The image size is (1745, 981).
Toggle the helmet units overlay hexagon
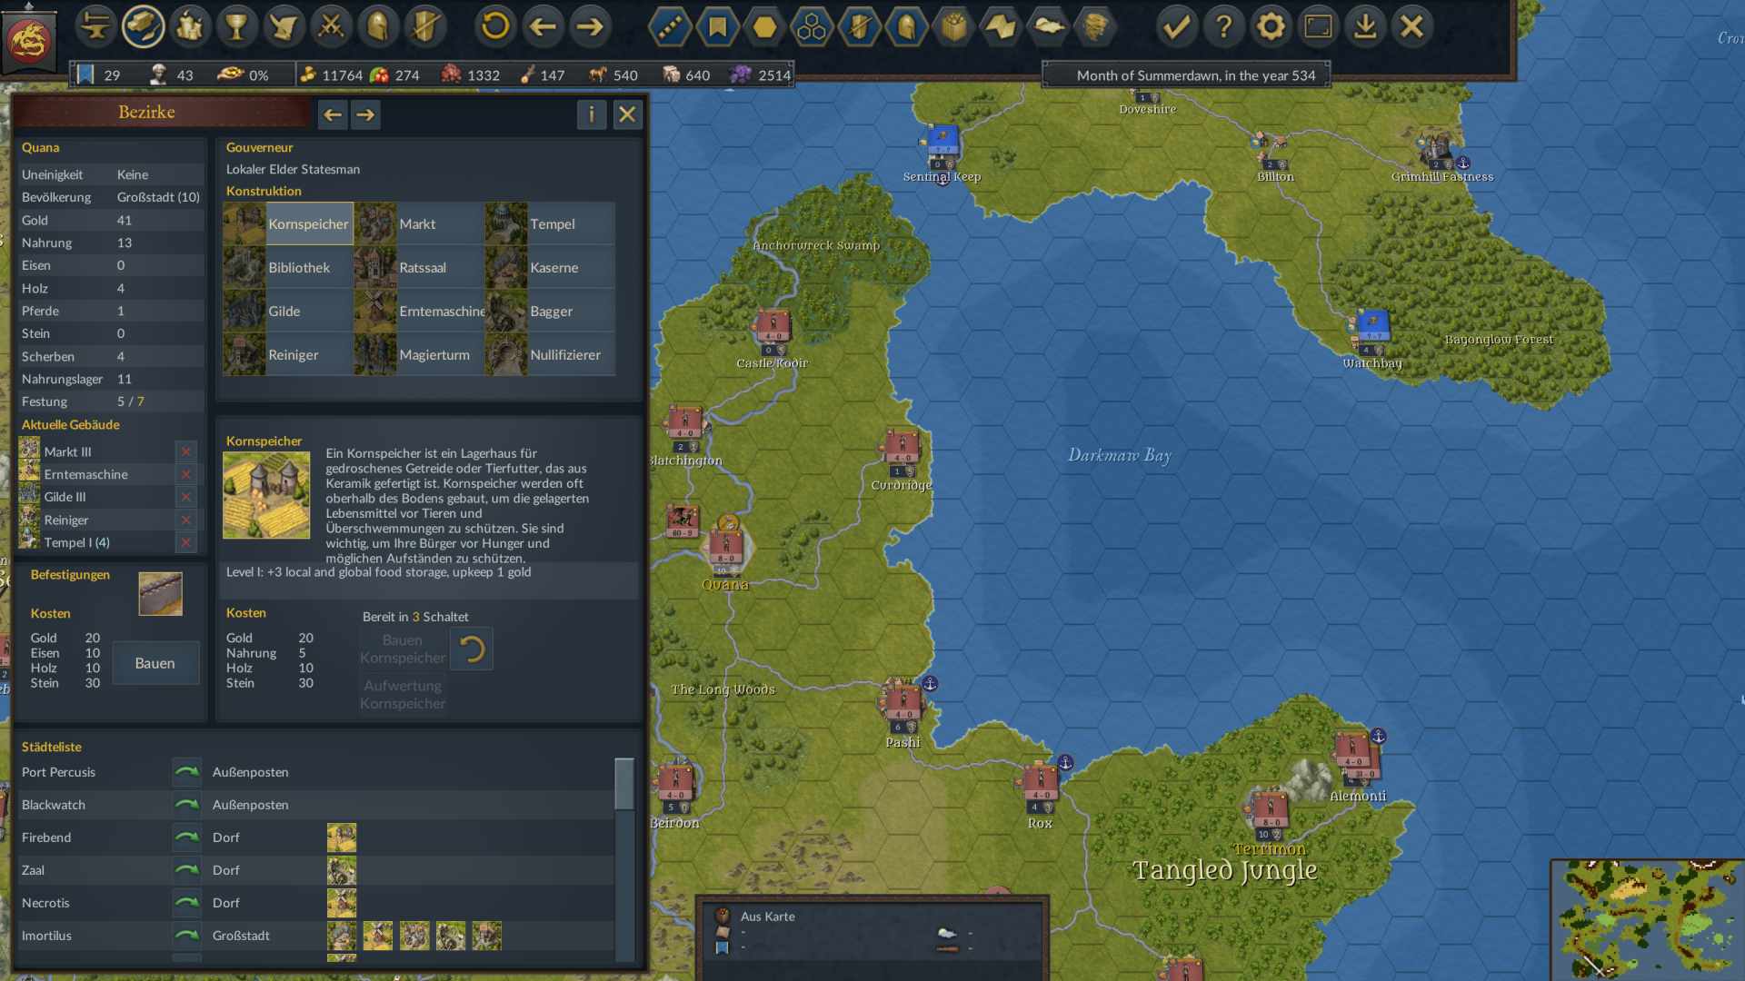tap(906, 26)
